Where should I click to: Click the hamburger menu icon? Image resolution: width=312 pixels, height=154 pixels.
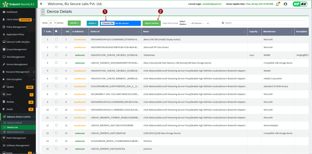tap(41, 4)
